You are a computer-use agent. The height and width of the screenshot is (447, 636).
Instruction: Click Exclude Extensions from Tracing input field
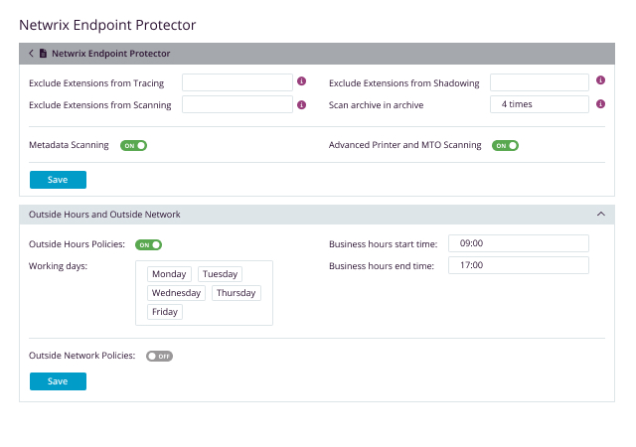coord(238,82)
